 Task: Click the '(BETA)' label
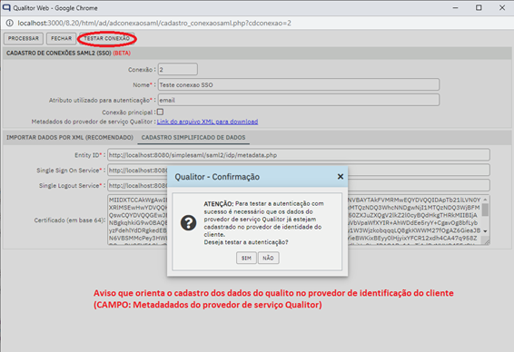coord(122,53)
